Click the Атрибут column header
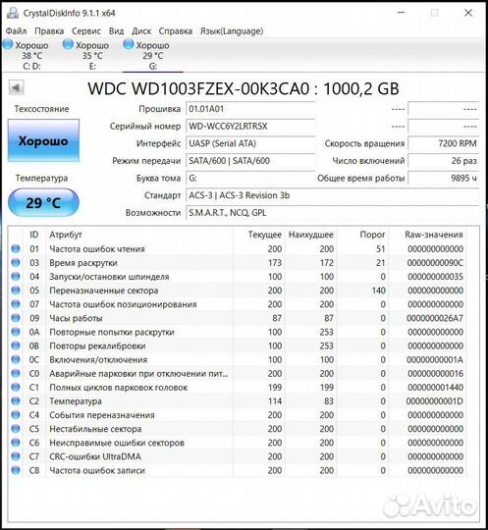Image resolution: width=488 pixels, height=530 pixels. [x=66, y=235]
